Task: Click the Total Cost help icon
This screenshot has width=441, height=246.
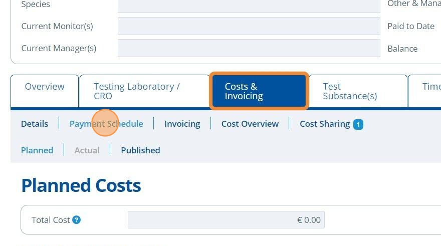Action: (76, 220)
